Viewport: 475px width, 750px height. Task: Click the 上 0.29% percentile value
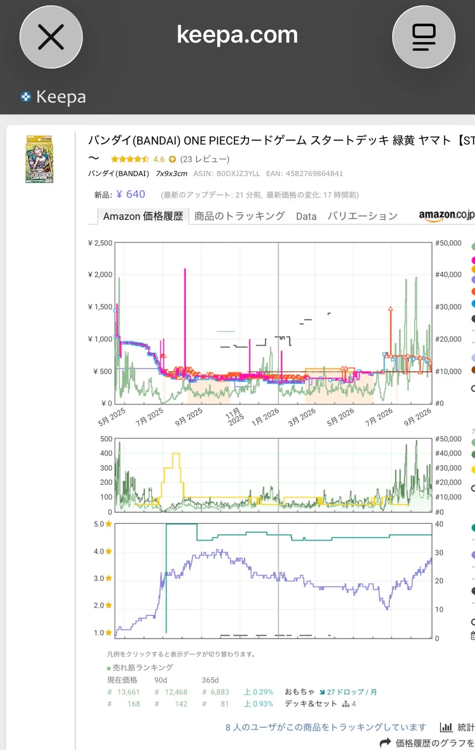pos(259,692)
